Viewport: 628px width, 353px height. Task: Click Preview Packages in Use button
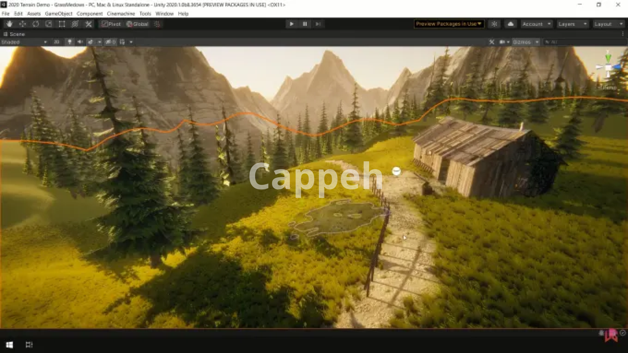pyautogui.click(x=448, y=24)
